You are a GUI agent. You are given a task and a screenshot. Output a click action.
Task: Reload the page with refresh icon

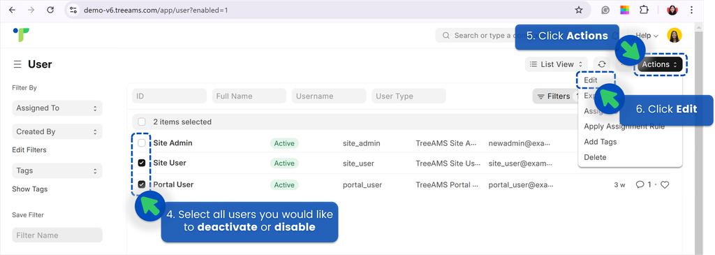tap(50, 10)
